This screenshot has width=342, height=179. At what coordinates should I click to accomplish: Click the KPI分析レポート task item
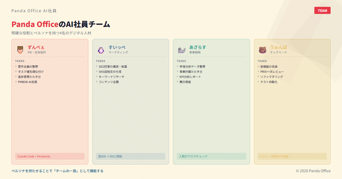click(x=190, y=77)
